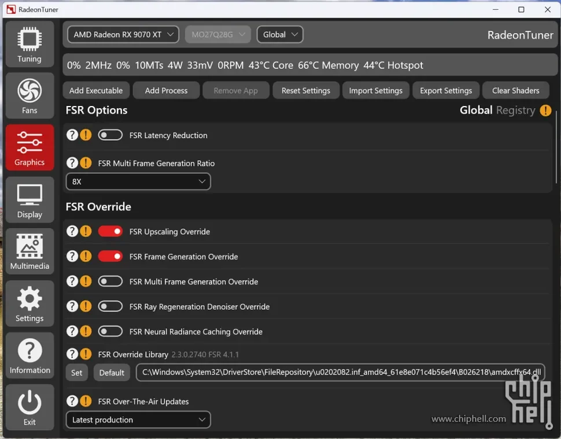
Task: Click the Exit power icon
Action: pos(29,408)
